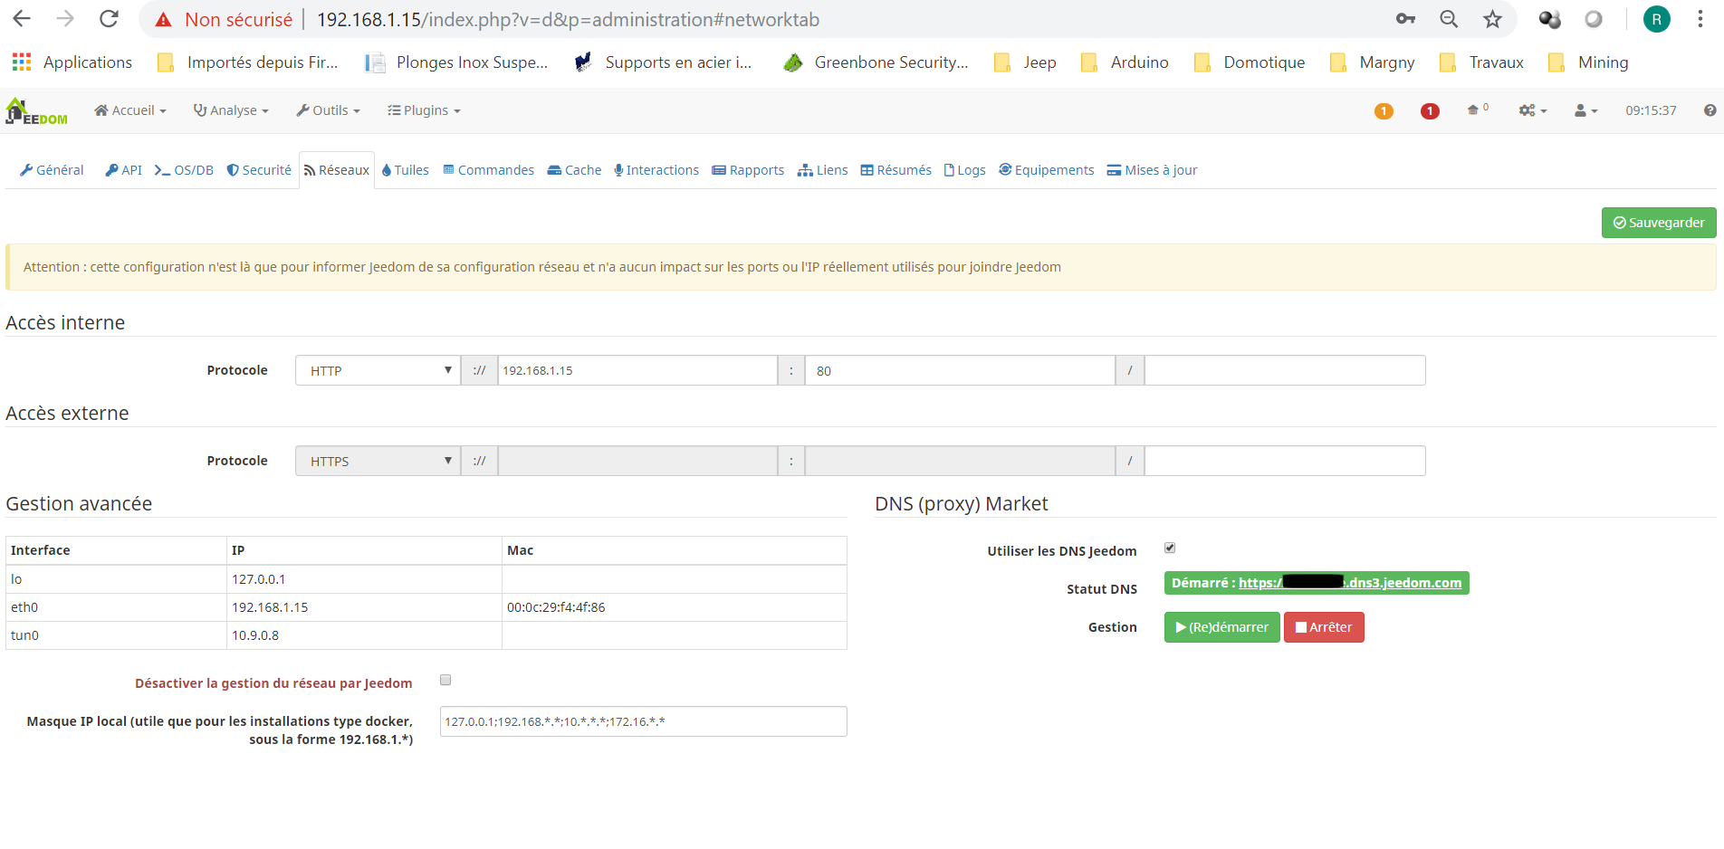Open the Applications bookmarks shortcut

pos(72,62)
